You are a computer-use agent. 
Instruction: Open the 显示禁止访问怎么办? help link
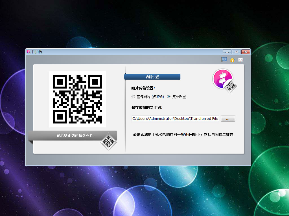[x=75, y=136]
